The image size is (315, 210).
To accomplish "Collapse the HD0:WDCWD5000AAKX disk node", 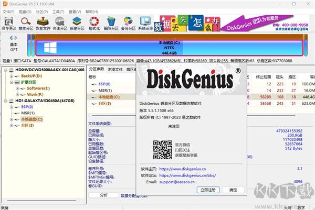I will pos(6,70).
